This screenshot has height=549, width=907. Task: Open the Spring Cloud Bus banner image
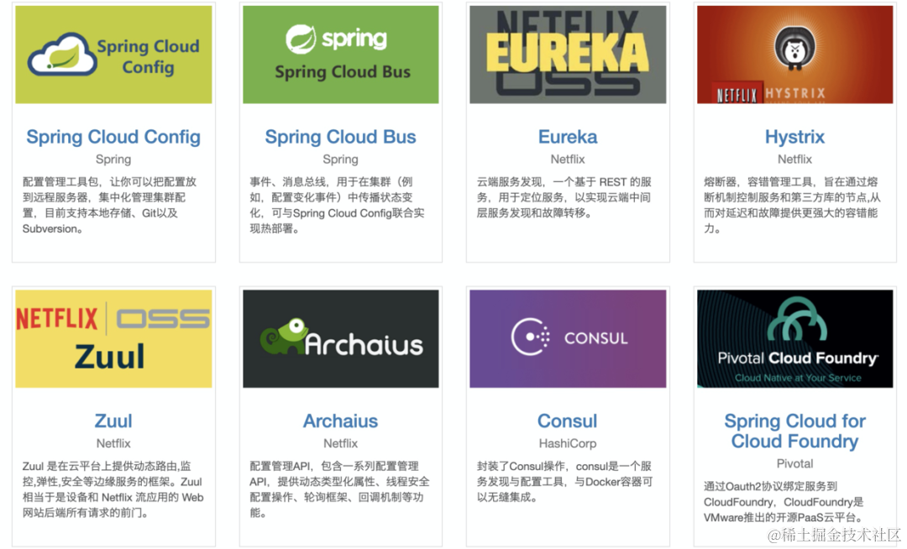pyautogui.click(x=341, y=55)
